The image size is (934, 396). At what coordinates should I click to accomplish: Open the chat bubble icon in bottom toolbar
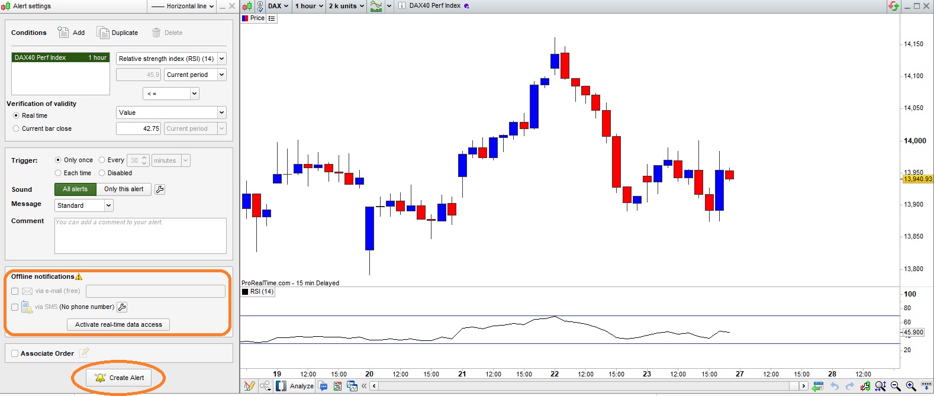click(323, 386)
